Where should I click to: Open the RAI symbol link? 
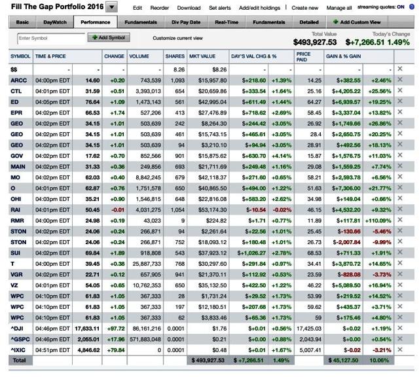(x=15, y=210)
